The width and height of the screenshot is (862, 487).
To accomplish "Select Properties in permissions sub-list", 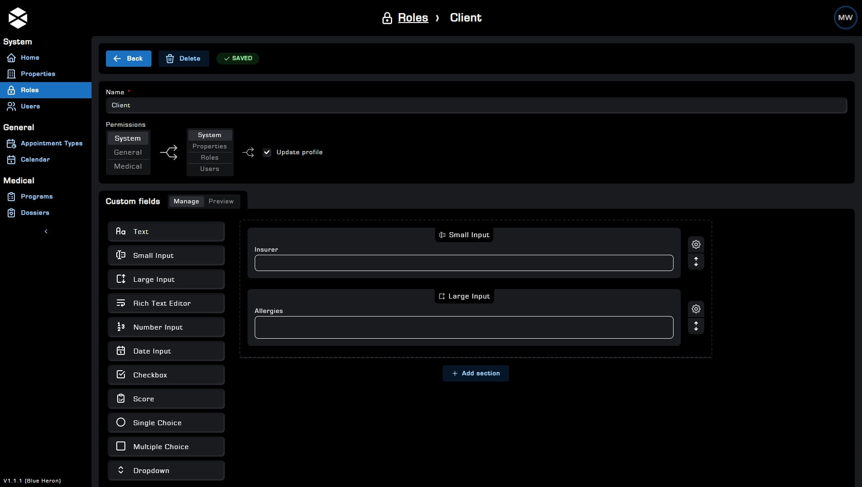I will coord(210,147).
